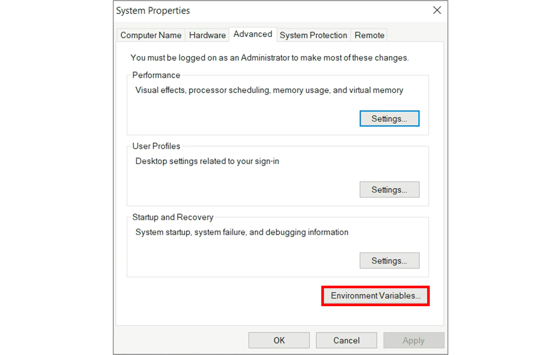This screenshot has height=355, width=558.
Task: Open the Remote tab
Action: point(369,35)
